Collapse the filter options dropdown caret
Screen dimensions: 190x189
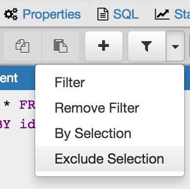[x=175, y=46]
